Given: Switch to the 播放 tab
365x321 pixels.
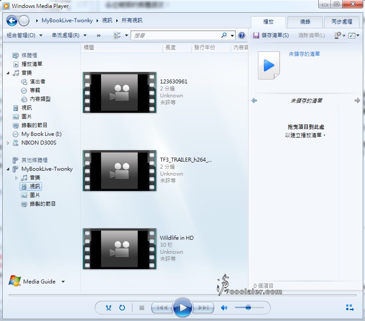Looking at the screenshot, I should point(268,22).
